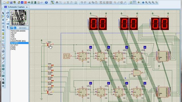Toggle the grid display icon
This screenshot has height=102, width=182.
[134, 2]
